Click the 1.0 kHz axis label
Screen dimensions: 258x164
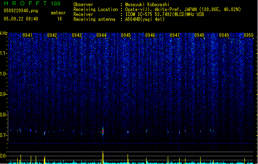(x=4, y=74)
